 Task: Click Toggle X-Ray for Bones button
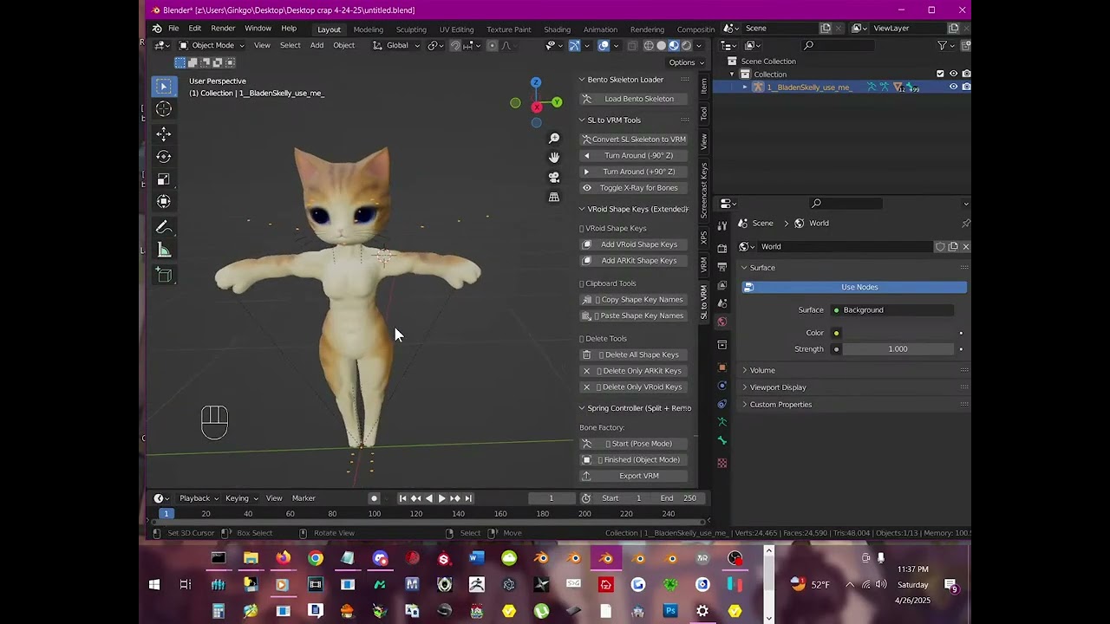click(x=635, y=188)
